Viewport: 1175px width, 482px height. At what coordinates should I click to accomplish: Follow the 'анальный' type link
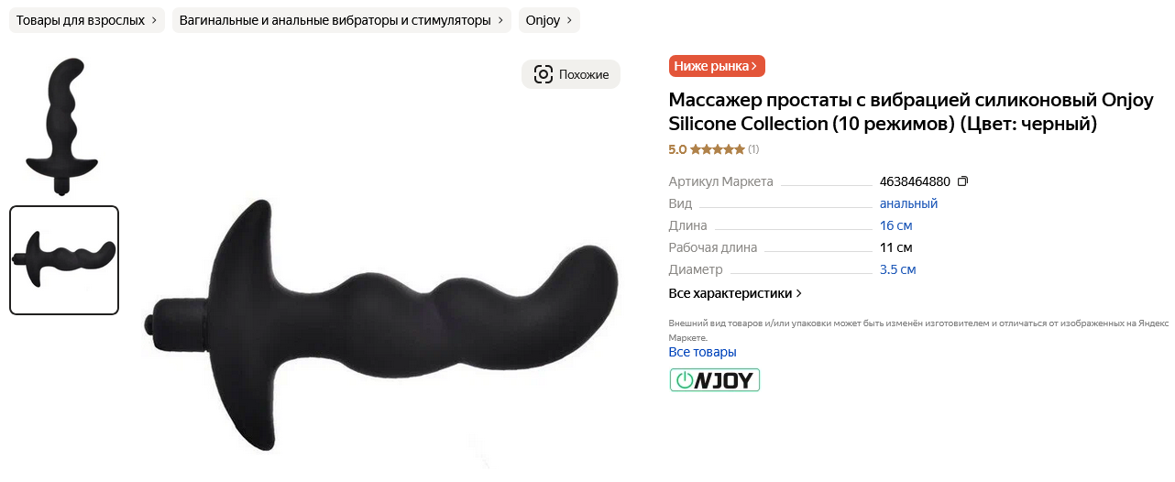click(908, 203)
